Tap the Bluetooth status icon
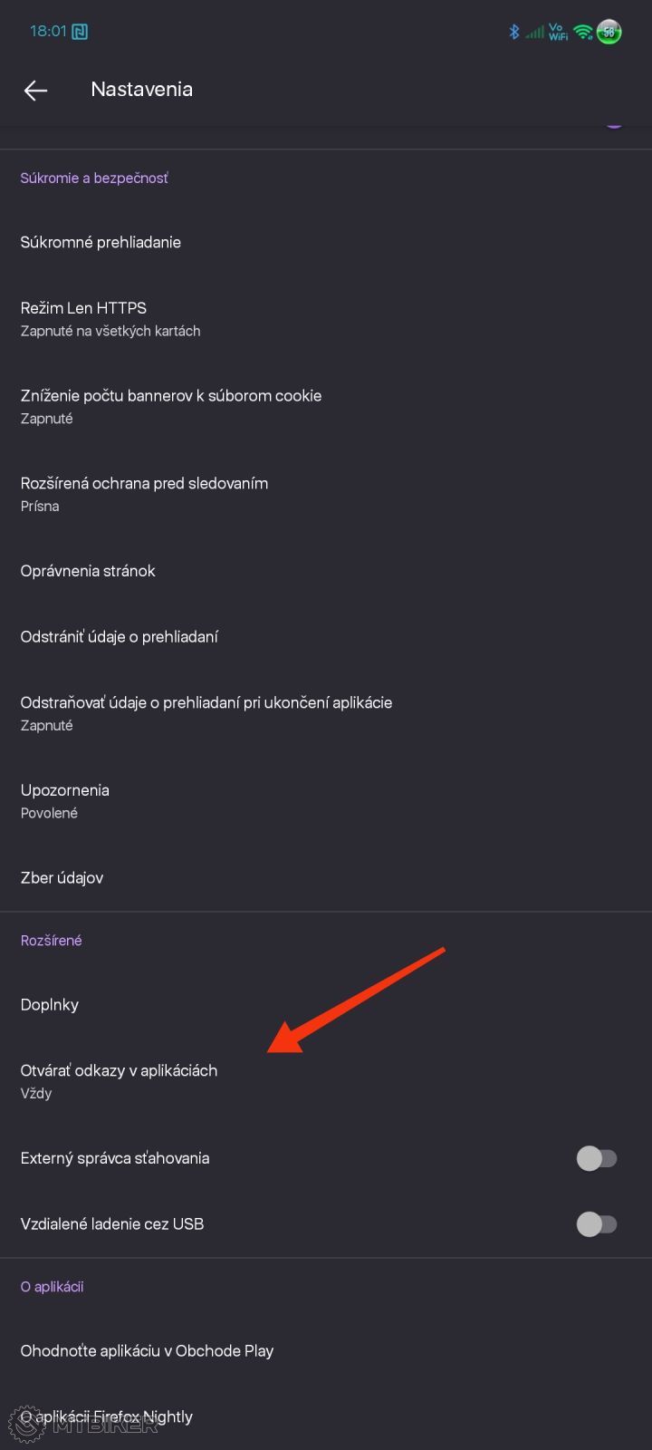This screenshot has height=1450, width=652. click(x=513, y=32)
